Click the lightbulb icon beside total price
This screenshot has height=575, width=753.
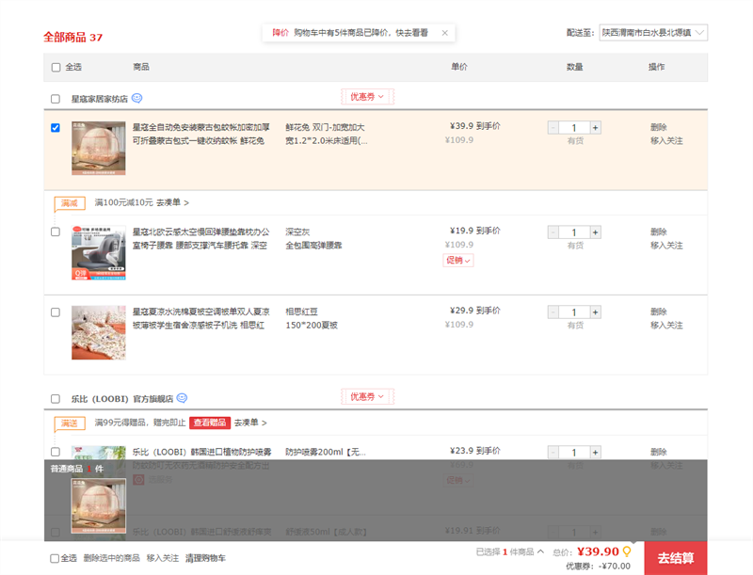tap(627, 551)
